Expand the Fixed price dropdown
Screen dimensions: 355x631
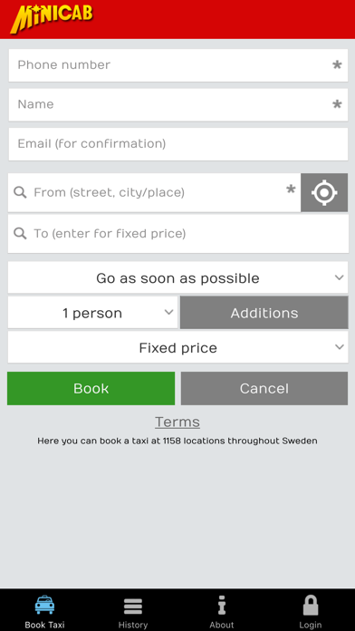click(x=177, y=347)
